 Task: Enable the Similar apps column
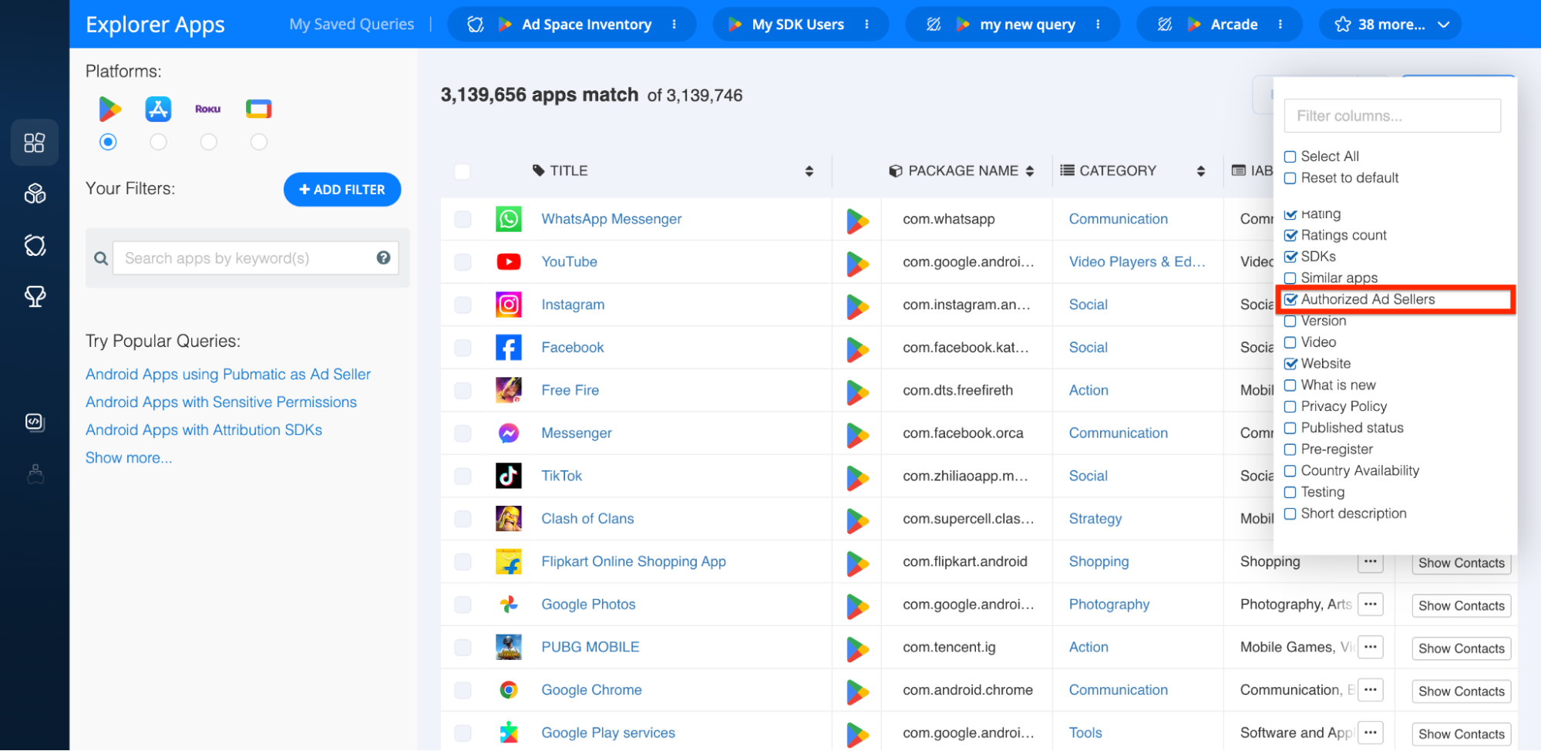pyautogui.click(x=1290, y=278)
